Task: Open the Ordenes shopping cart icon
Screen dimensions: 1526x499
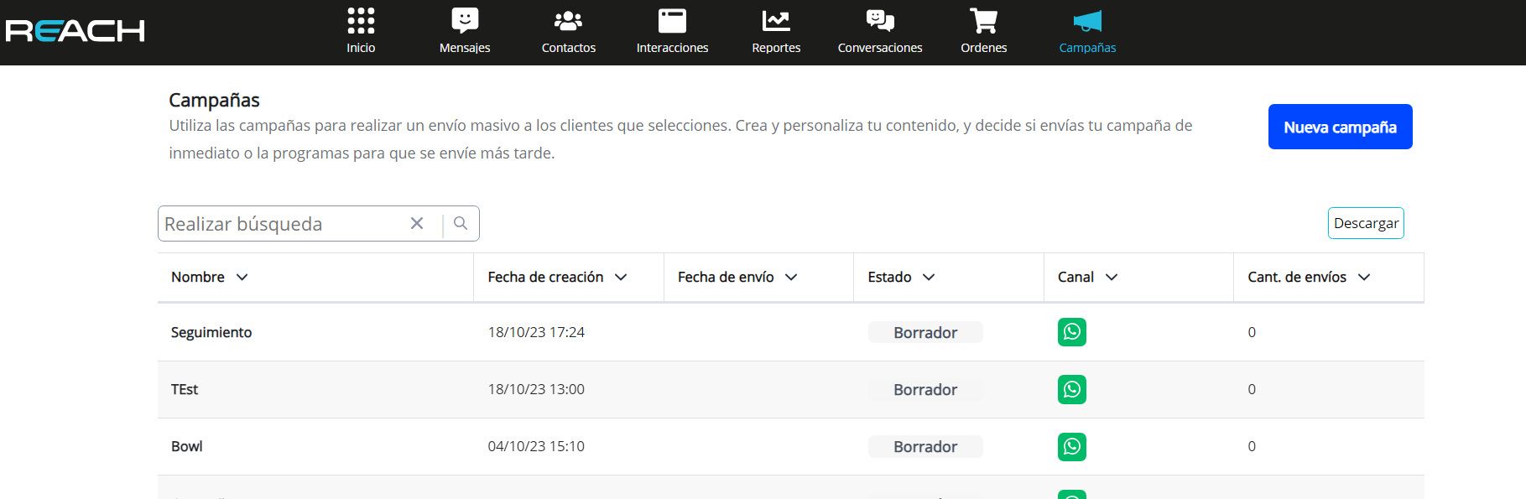Action: click(983, 20)
